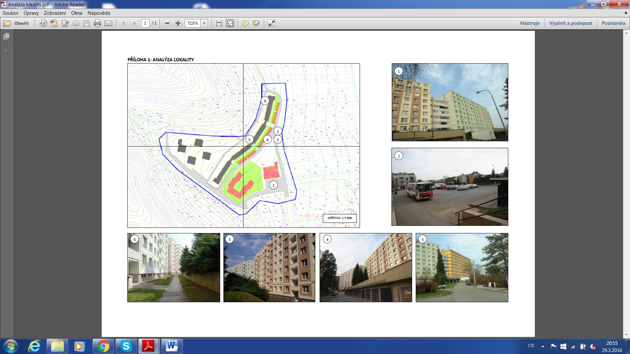Open Google Chrome from the taskbar
Screen dimensions: 630x354
[103, 346]
